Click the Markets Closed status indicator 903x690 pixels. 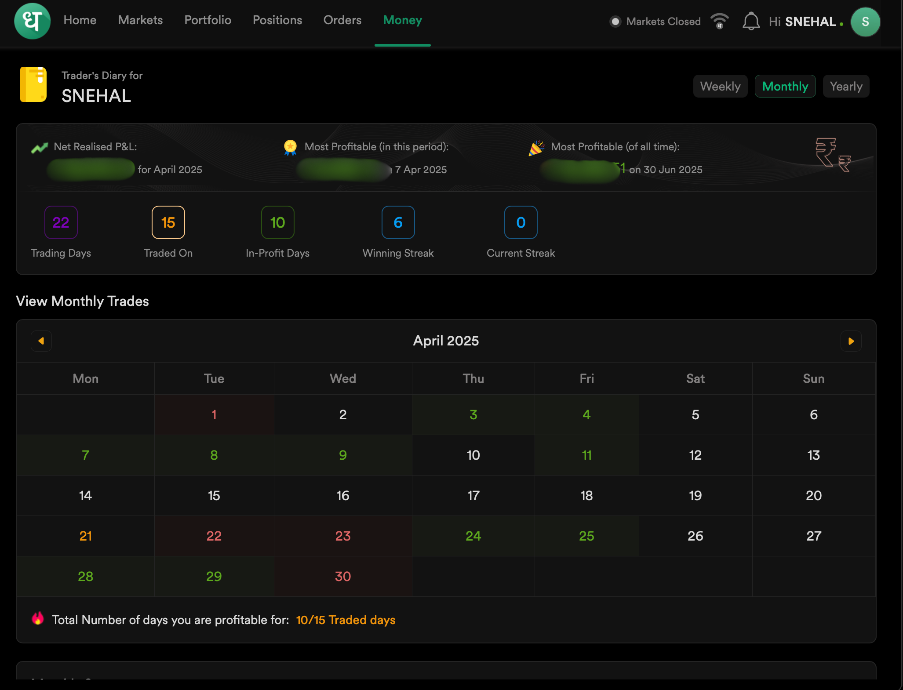coord(655,22)
